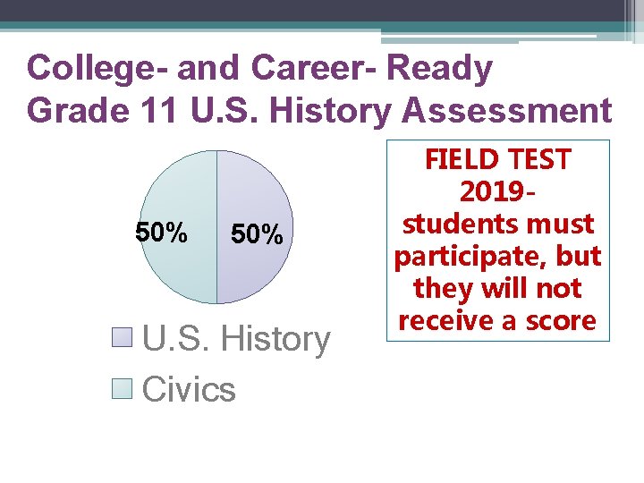Click the FIELD TEST heading text
This screenshot has height=483, width=644.
point(498,159)
